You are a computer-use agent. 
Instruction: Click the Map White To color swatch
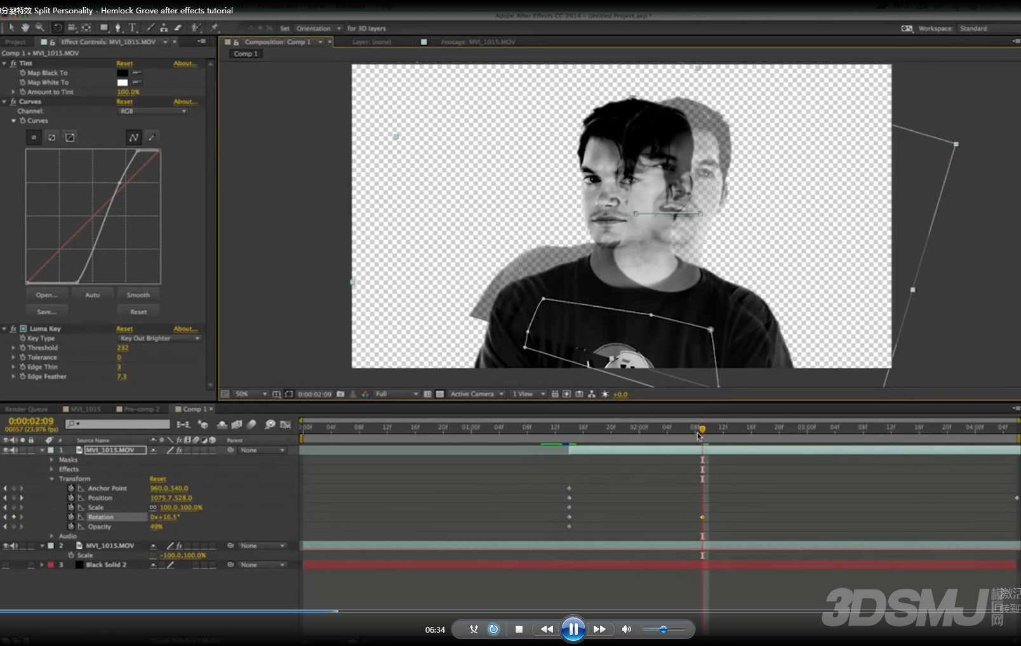pyautogui.click(x=123, y=83)
